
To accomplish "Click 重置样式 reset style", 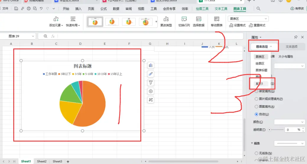I will tap(257, 25).
